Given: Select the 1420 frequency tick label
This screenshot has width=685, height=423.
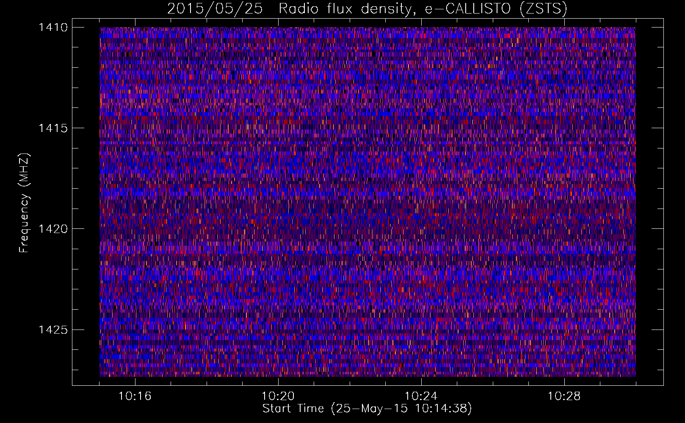Looking at the screenshot, I should tap(53, 229).
